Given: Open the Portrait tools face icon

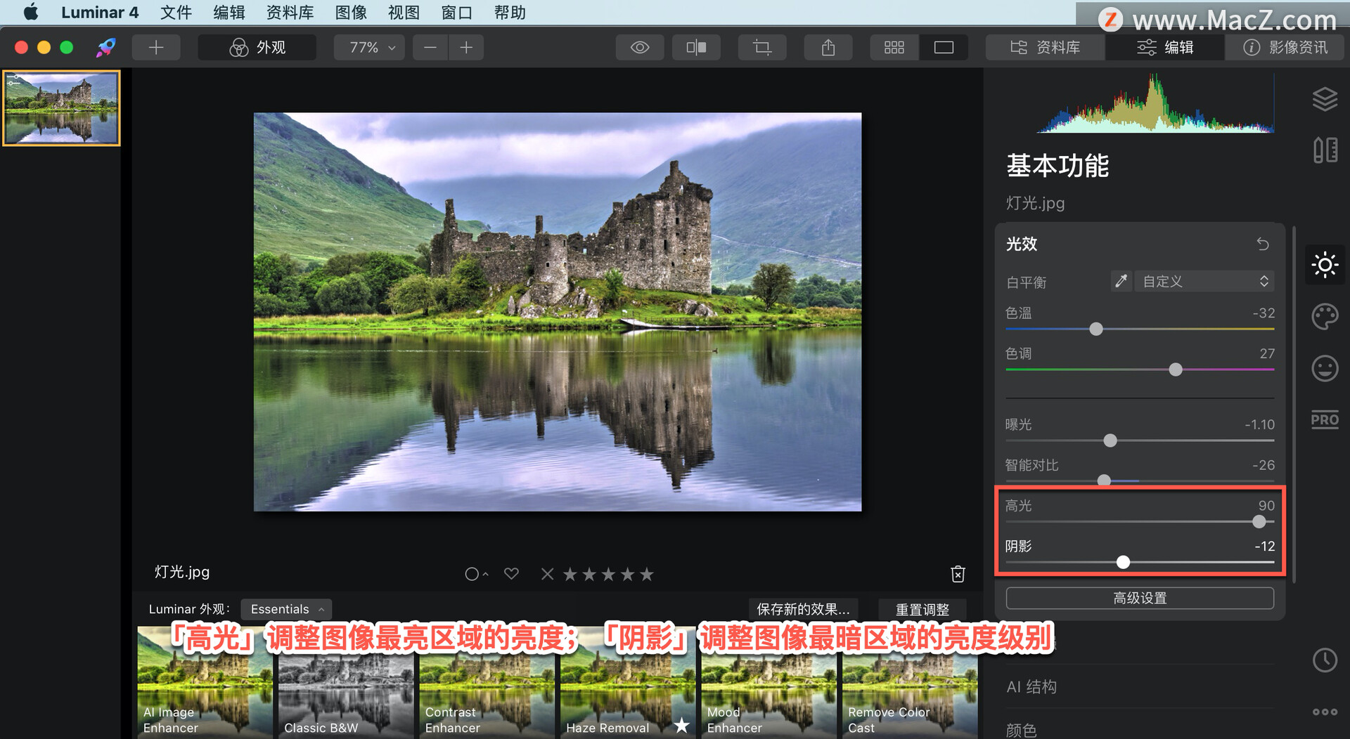Looking at the screenshot, I should 1325,368.
